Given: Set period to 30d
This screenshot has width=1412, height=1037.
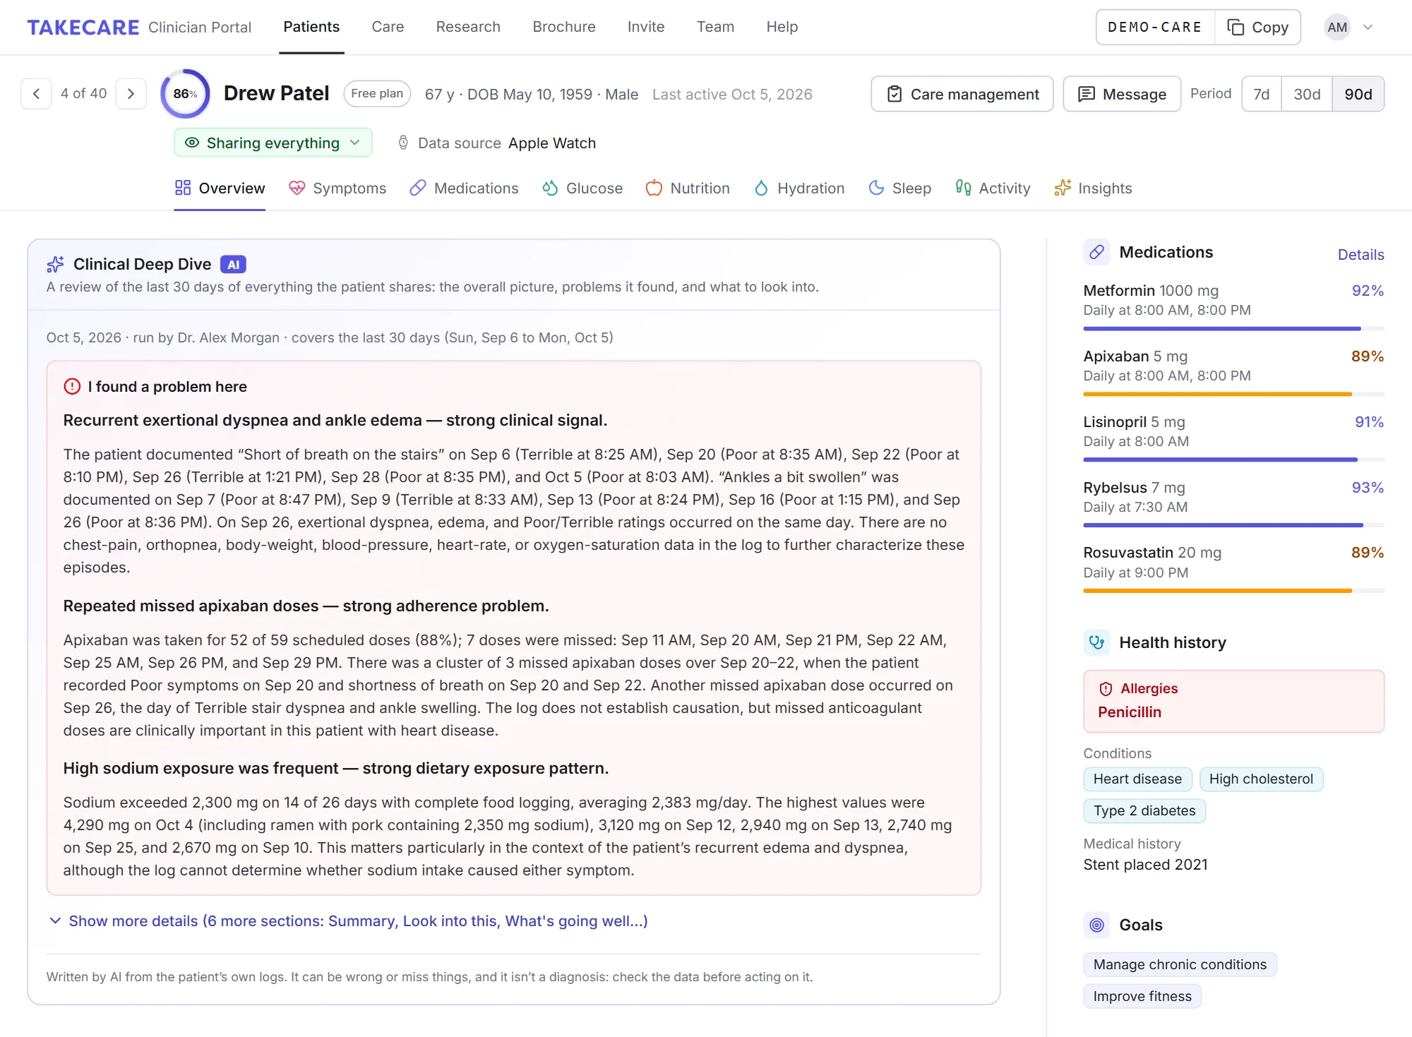Looking at the screenshot, I should 1307,94.
